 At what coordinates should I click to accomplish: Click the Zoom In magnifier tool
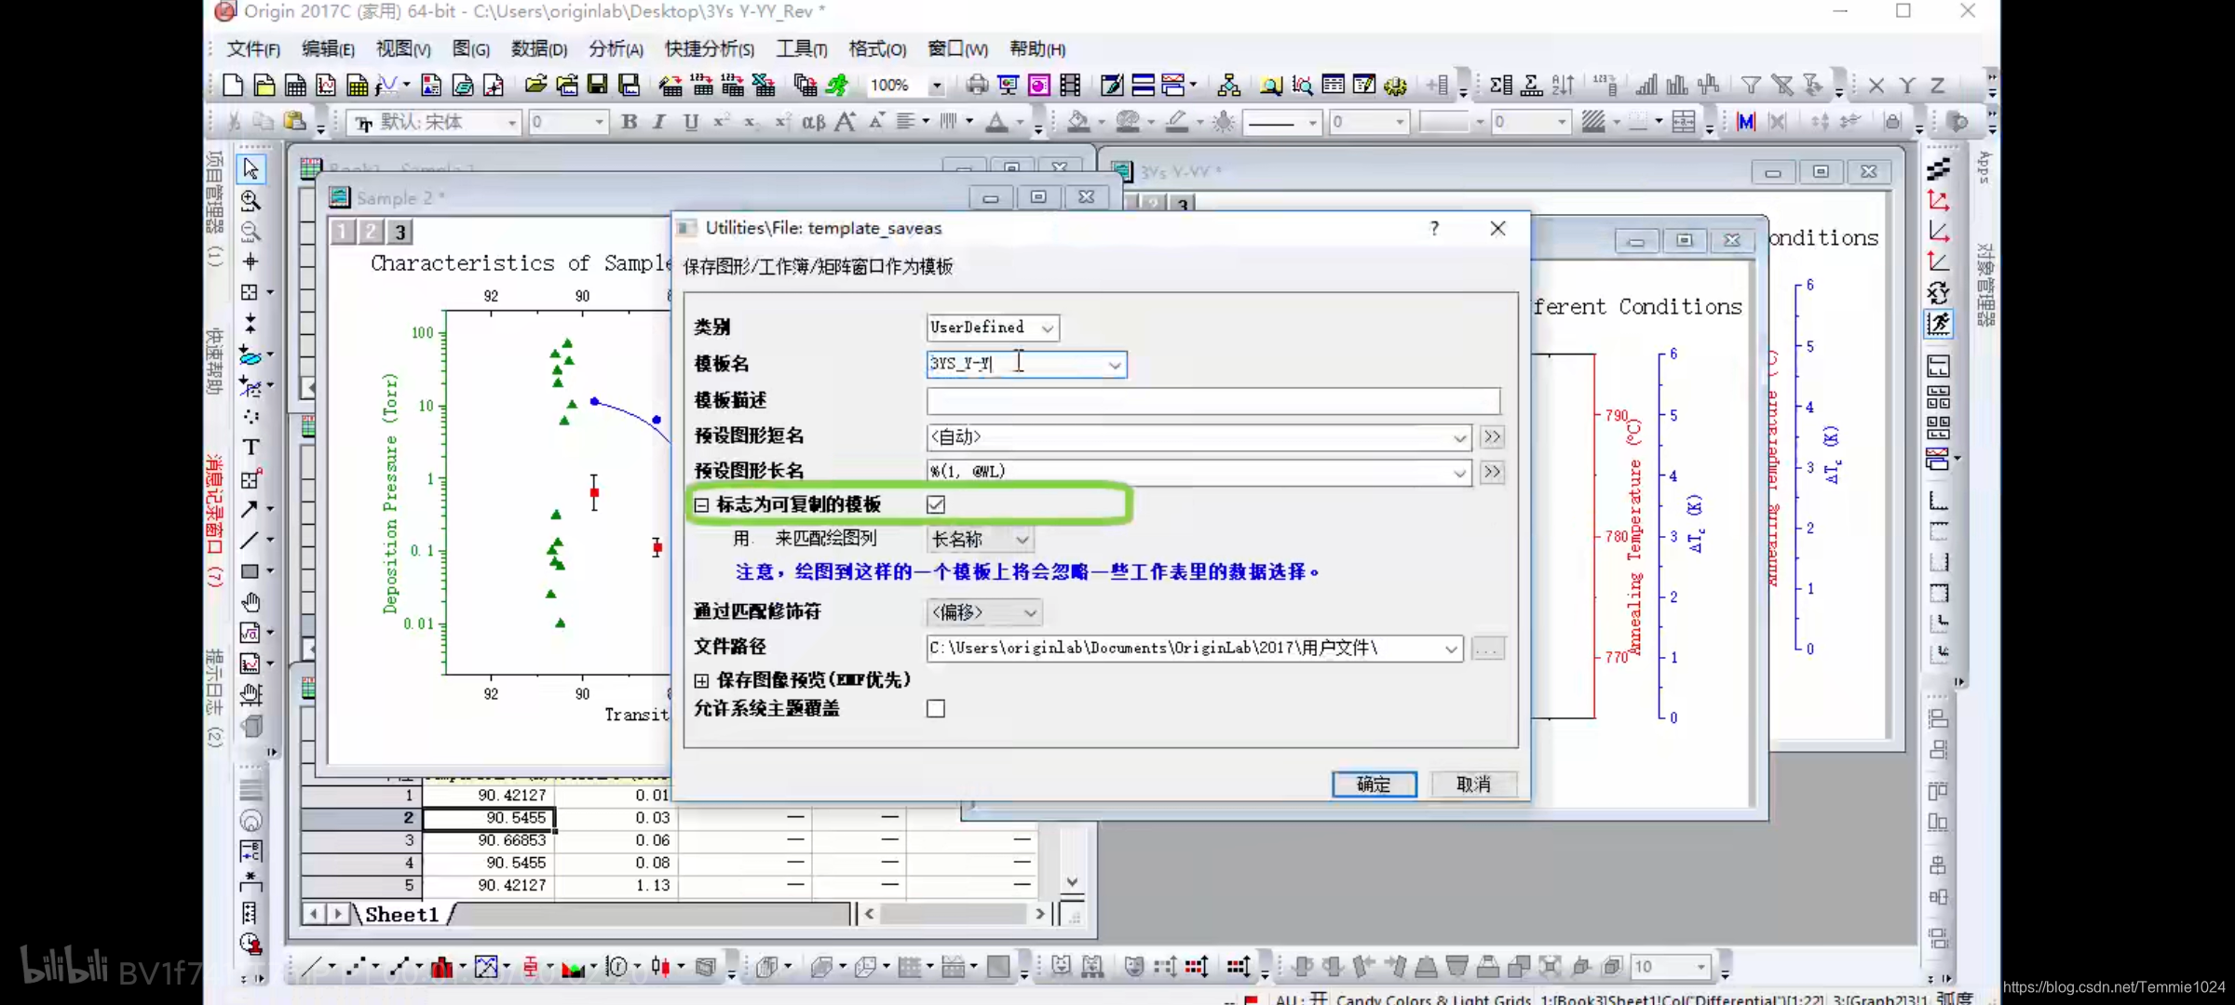[x=251, y=200]
